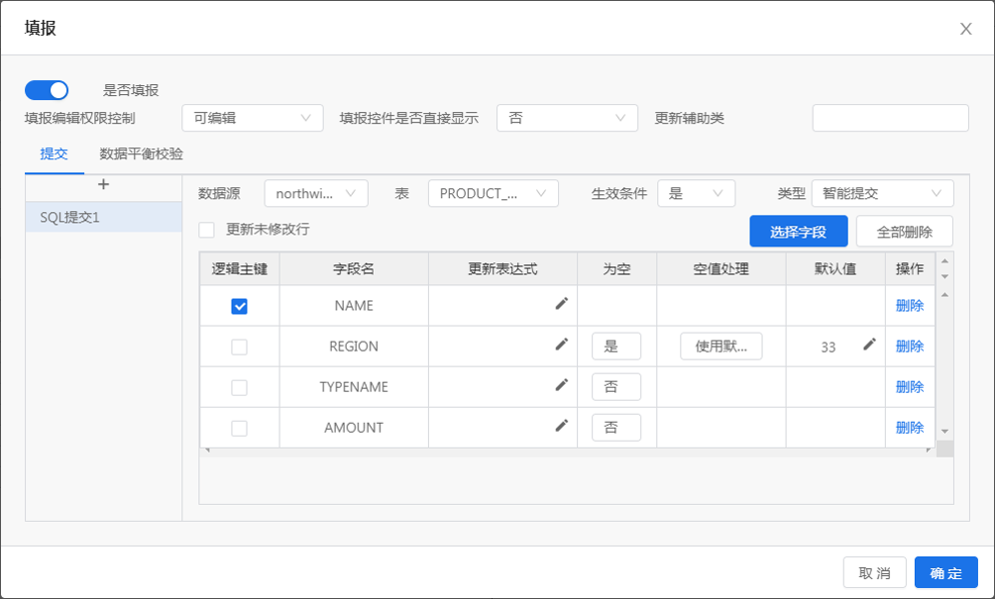The width and height of the screenshot is (995, 599).
Task: Edit update expression for REGION row
Action: [562, 345]
